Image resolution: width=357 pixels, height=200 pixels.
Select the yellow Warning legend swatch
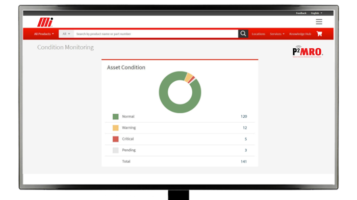click(x=116, y=128)
